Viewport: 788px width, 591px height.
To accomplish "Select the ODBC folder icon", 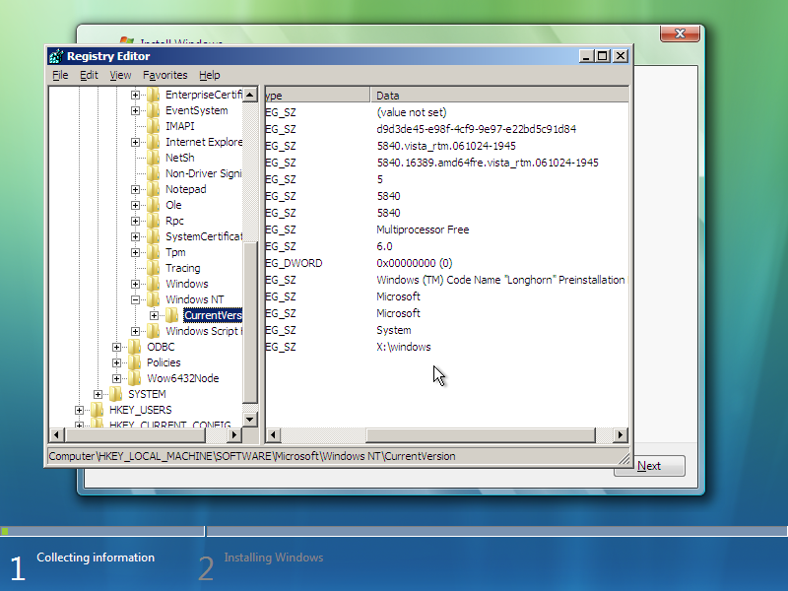I will 135,347.
